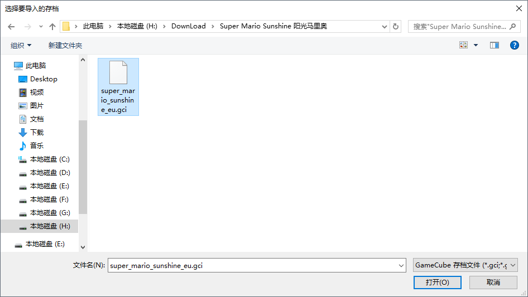528x297 pixels.
Task: Select 本地磁盘 (D:) in navigation pane
Action: [50, 173]
